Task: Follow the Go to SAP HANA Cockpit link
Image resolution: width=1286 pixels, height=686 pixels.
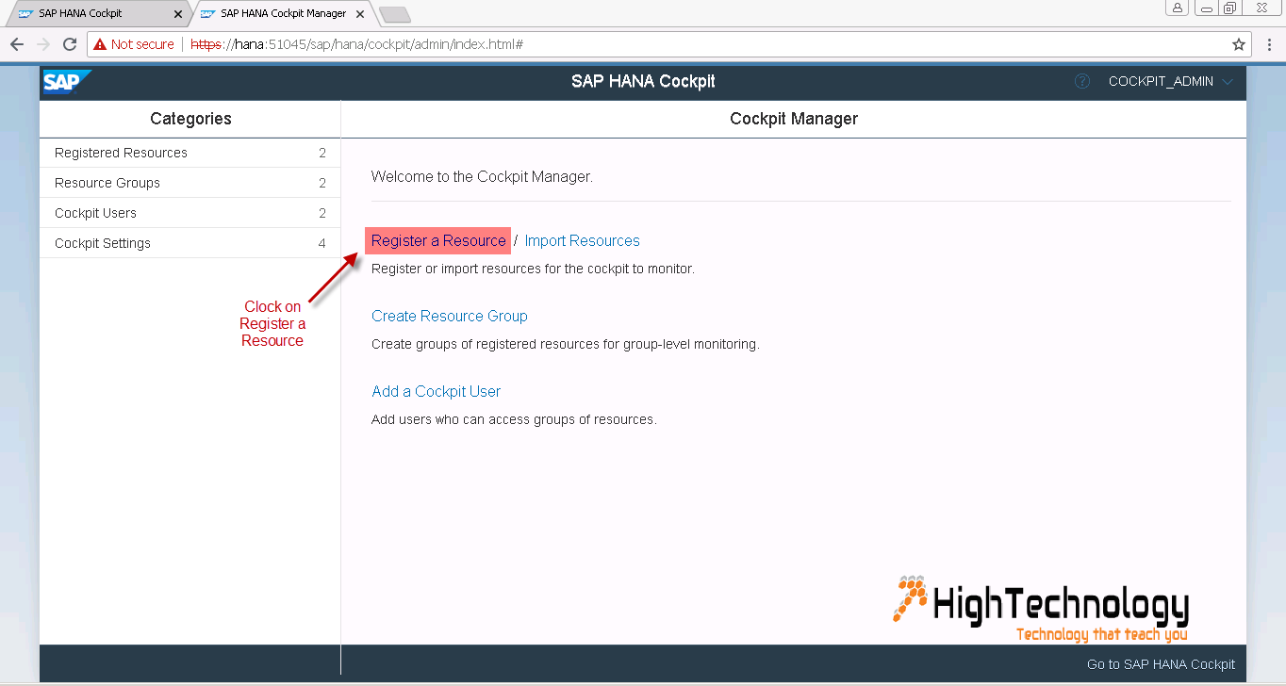Action: tap(1161, 664)
